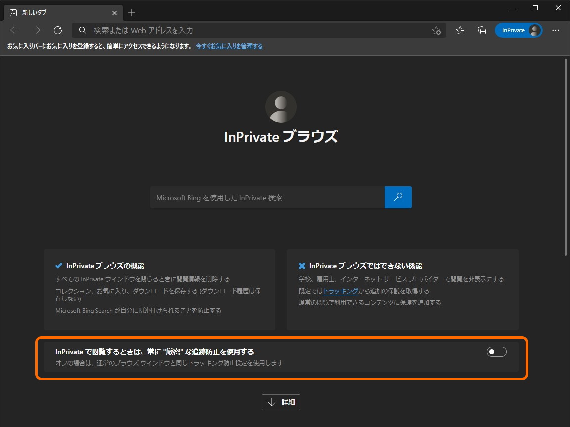This screenshot has width=570, height=427.
Task: Open 今すぐお気に入りを管理する link
Action: click(229, 46)
